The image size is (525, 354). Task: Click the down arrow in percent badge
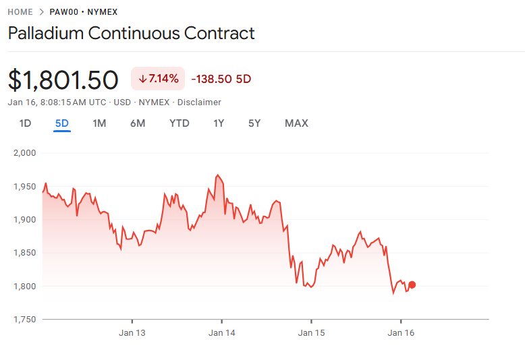pyautogui.click(x=142, y=79)
